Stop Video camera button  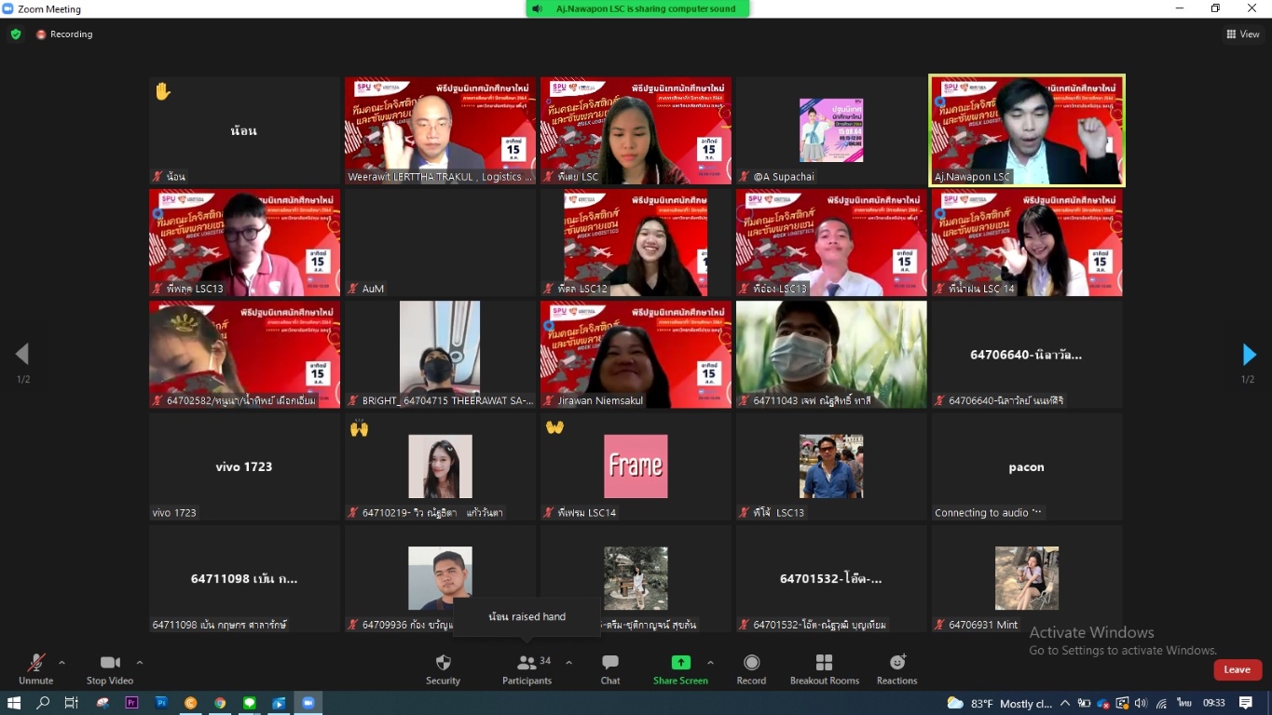(110, 669)
